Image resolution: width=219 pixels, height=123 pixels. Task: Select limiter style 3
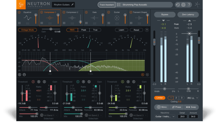[x=182, y=98]
